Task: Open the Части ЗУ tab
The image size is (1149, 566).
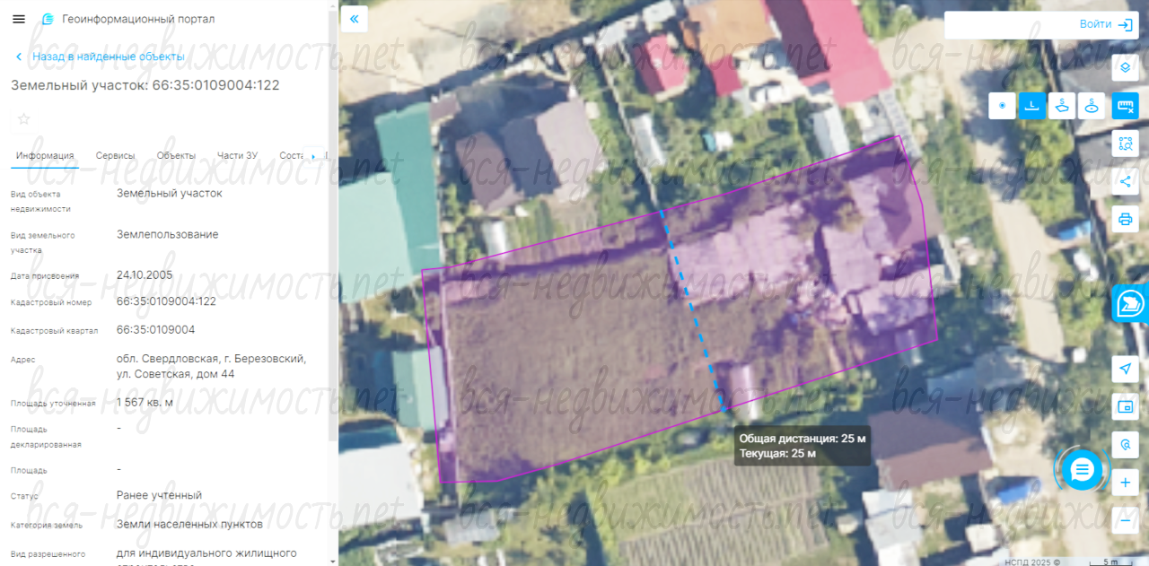Action: click(x=237, y=155)
